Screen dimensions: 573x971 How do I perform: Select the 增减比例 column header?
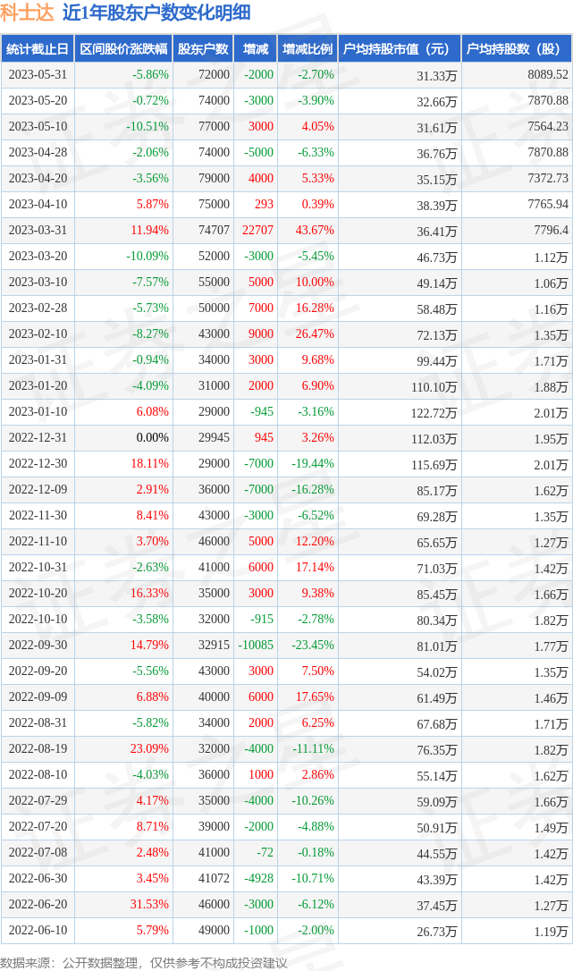[x=308, y=49]
